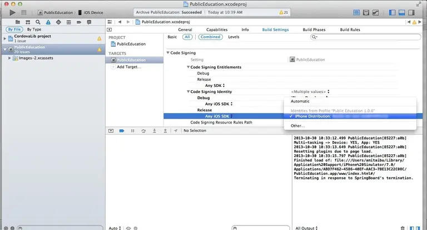Open the Symbol navigator icon
The width and height of the screenshot is (427, 230).
[x=28, y=22]
